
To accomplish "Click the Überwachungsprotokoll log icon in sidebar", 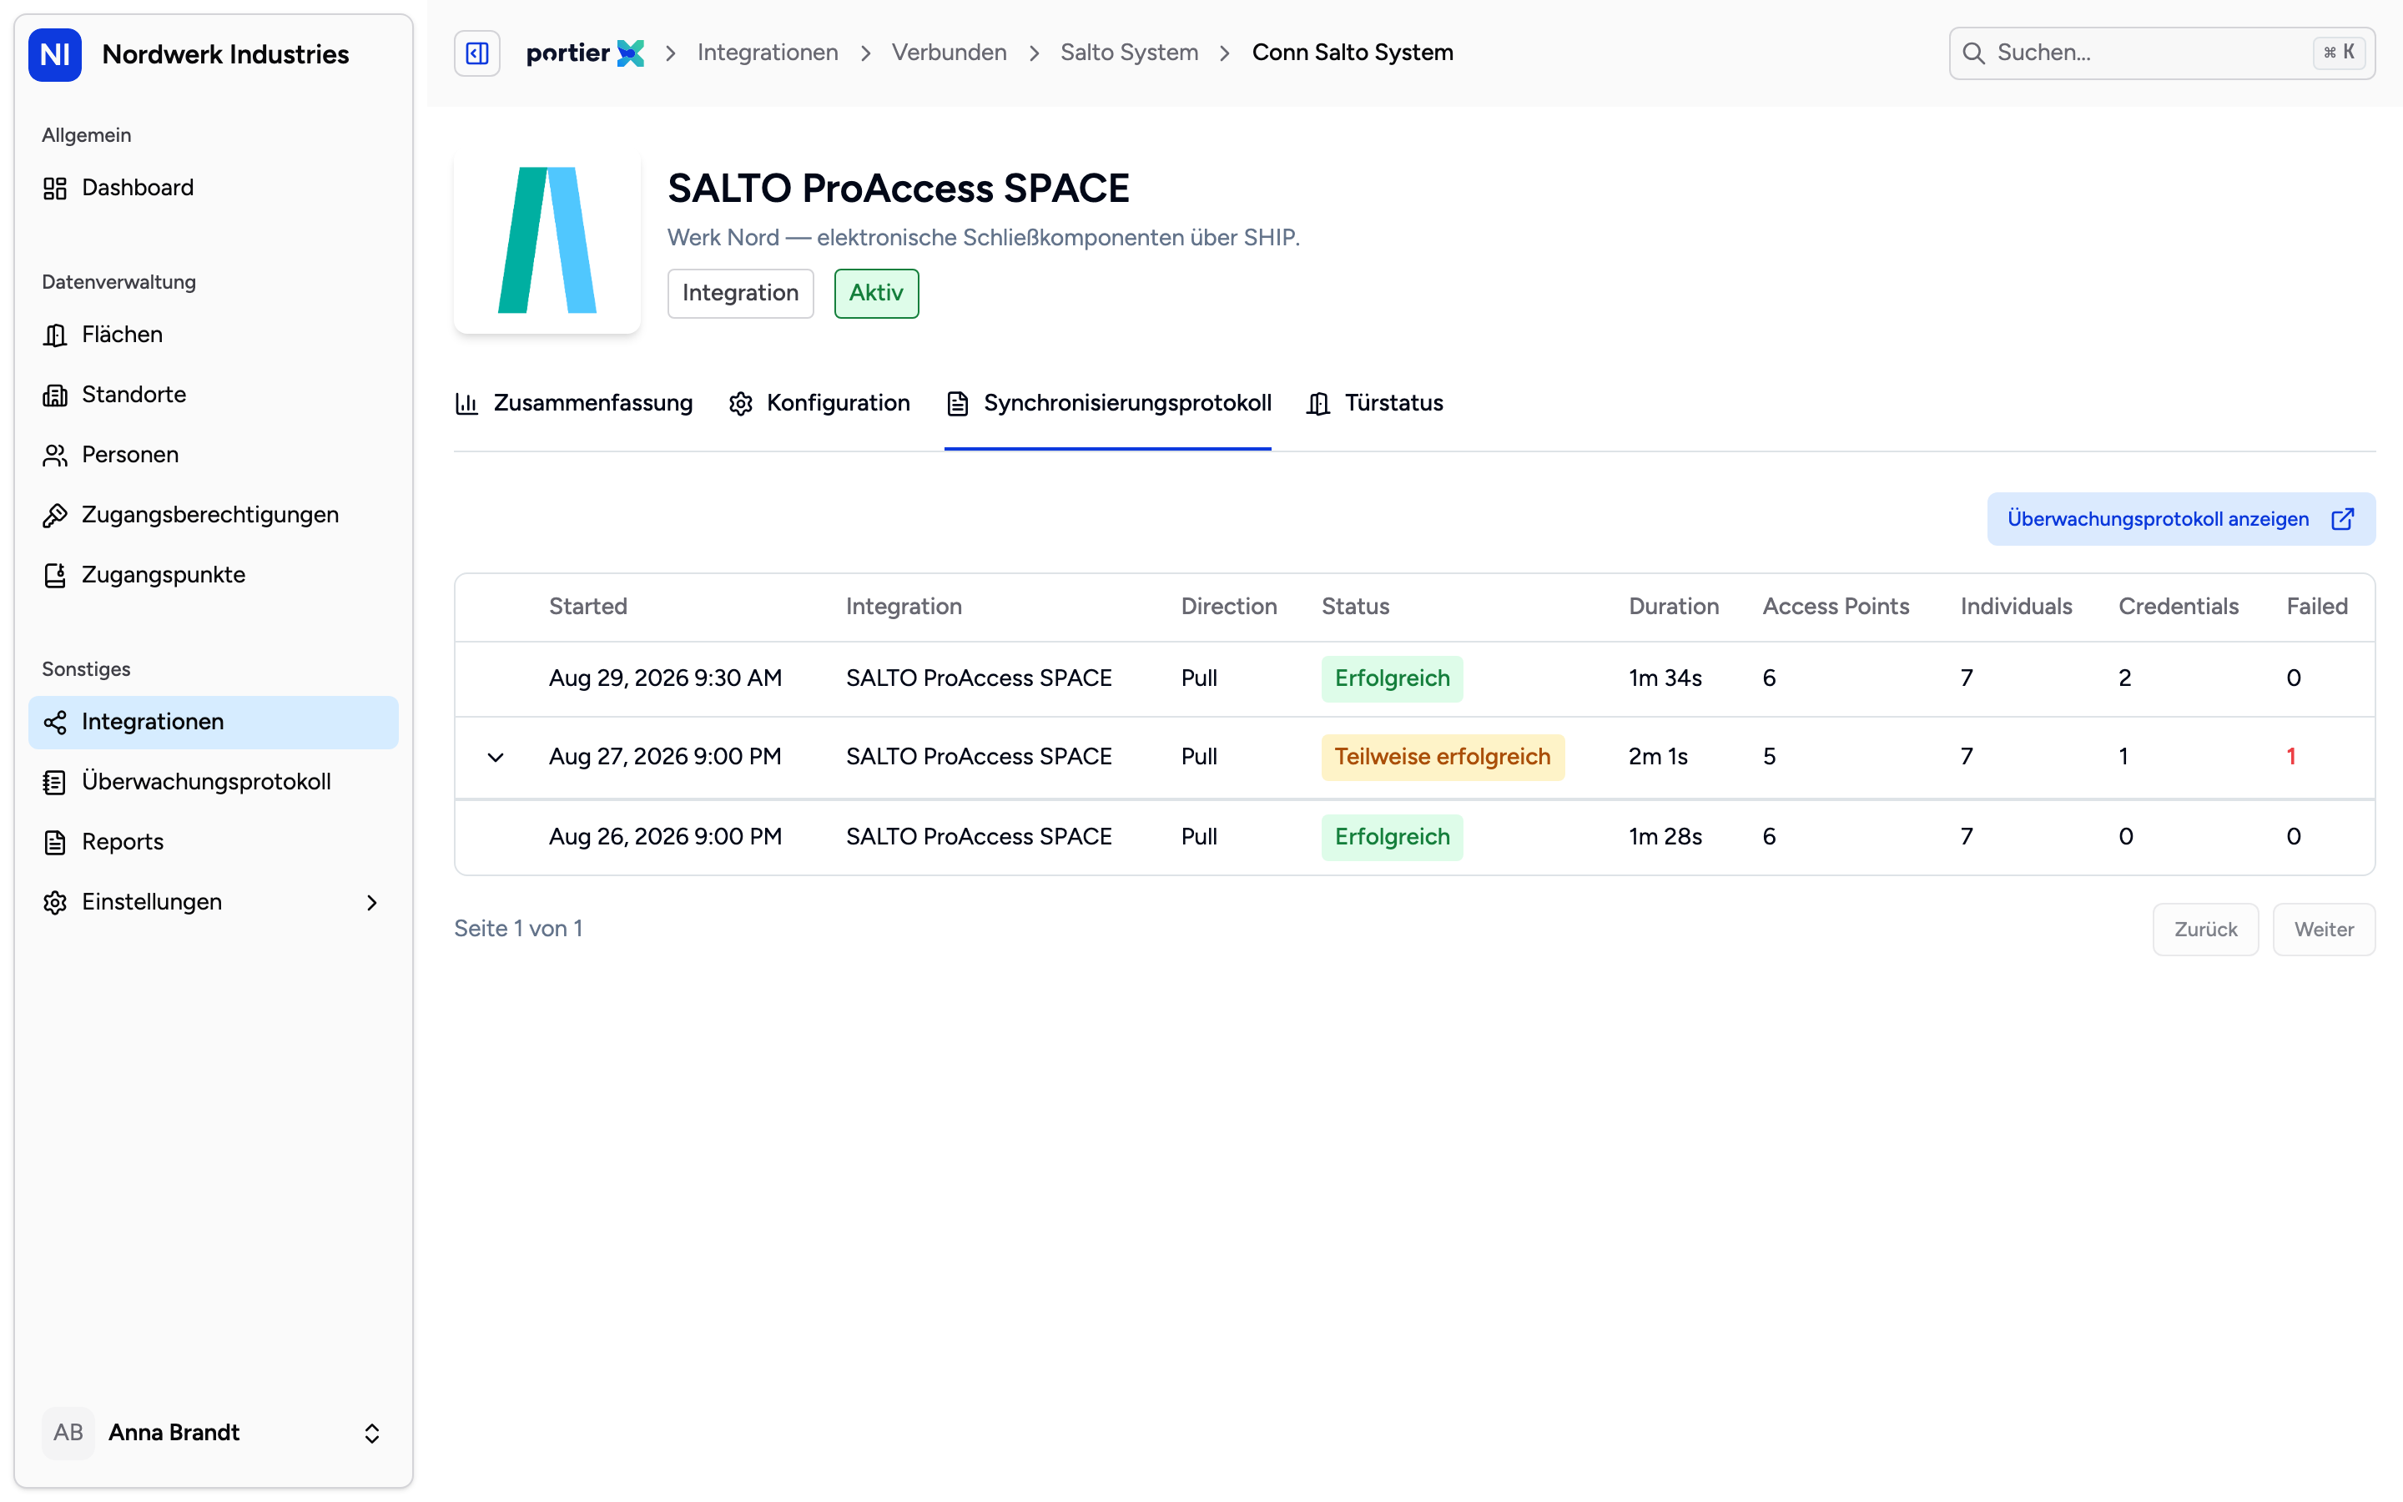I will [54, 783].
